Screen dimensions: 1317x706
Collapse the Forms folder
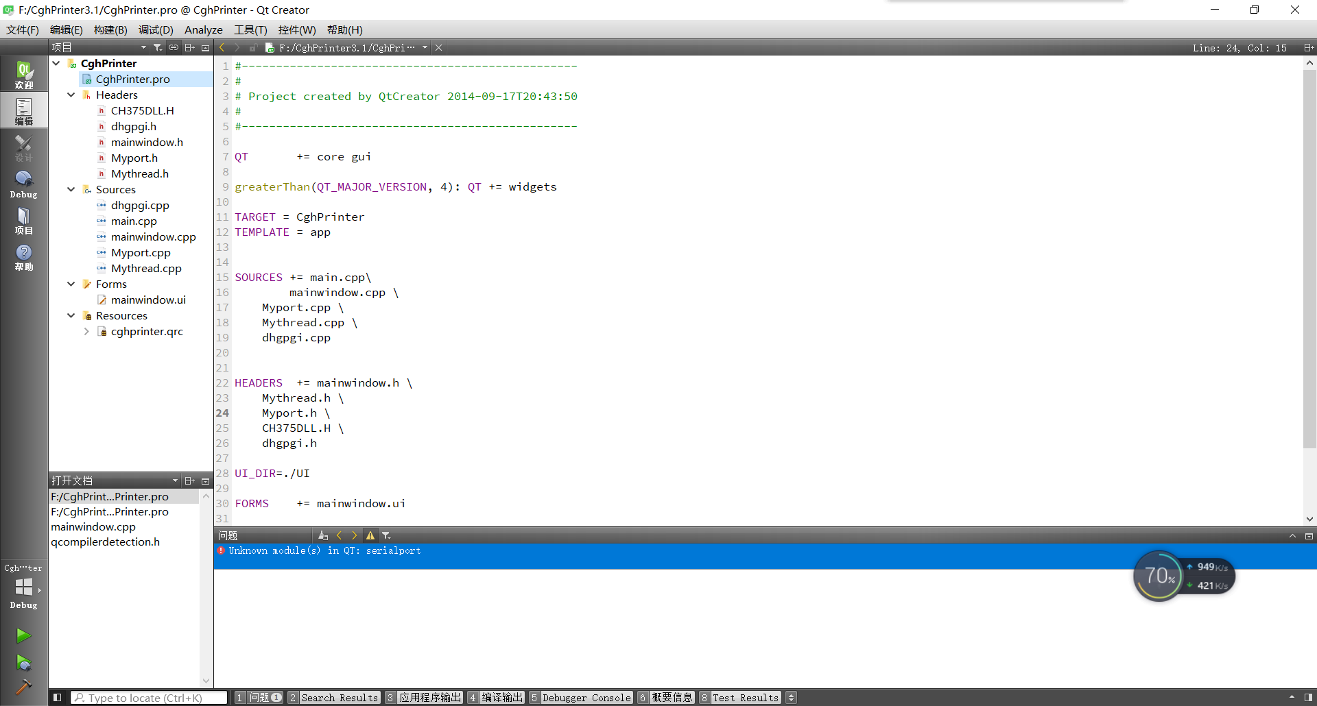(71, 284)
